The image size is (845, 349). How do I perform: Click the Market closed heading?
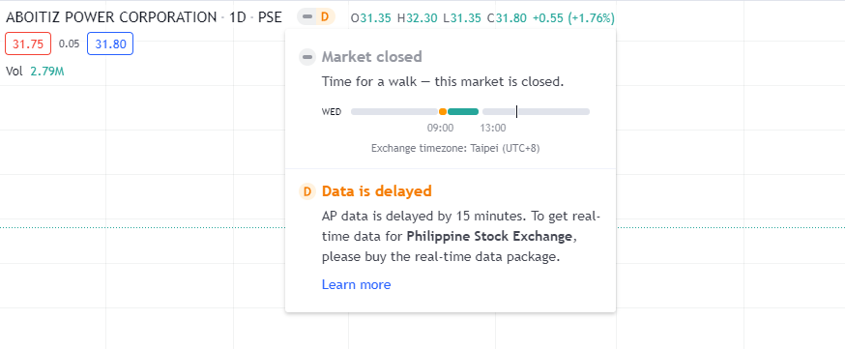372,56
